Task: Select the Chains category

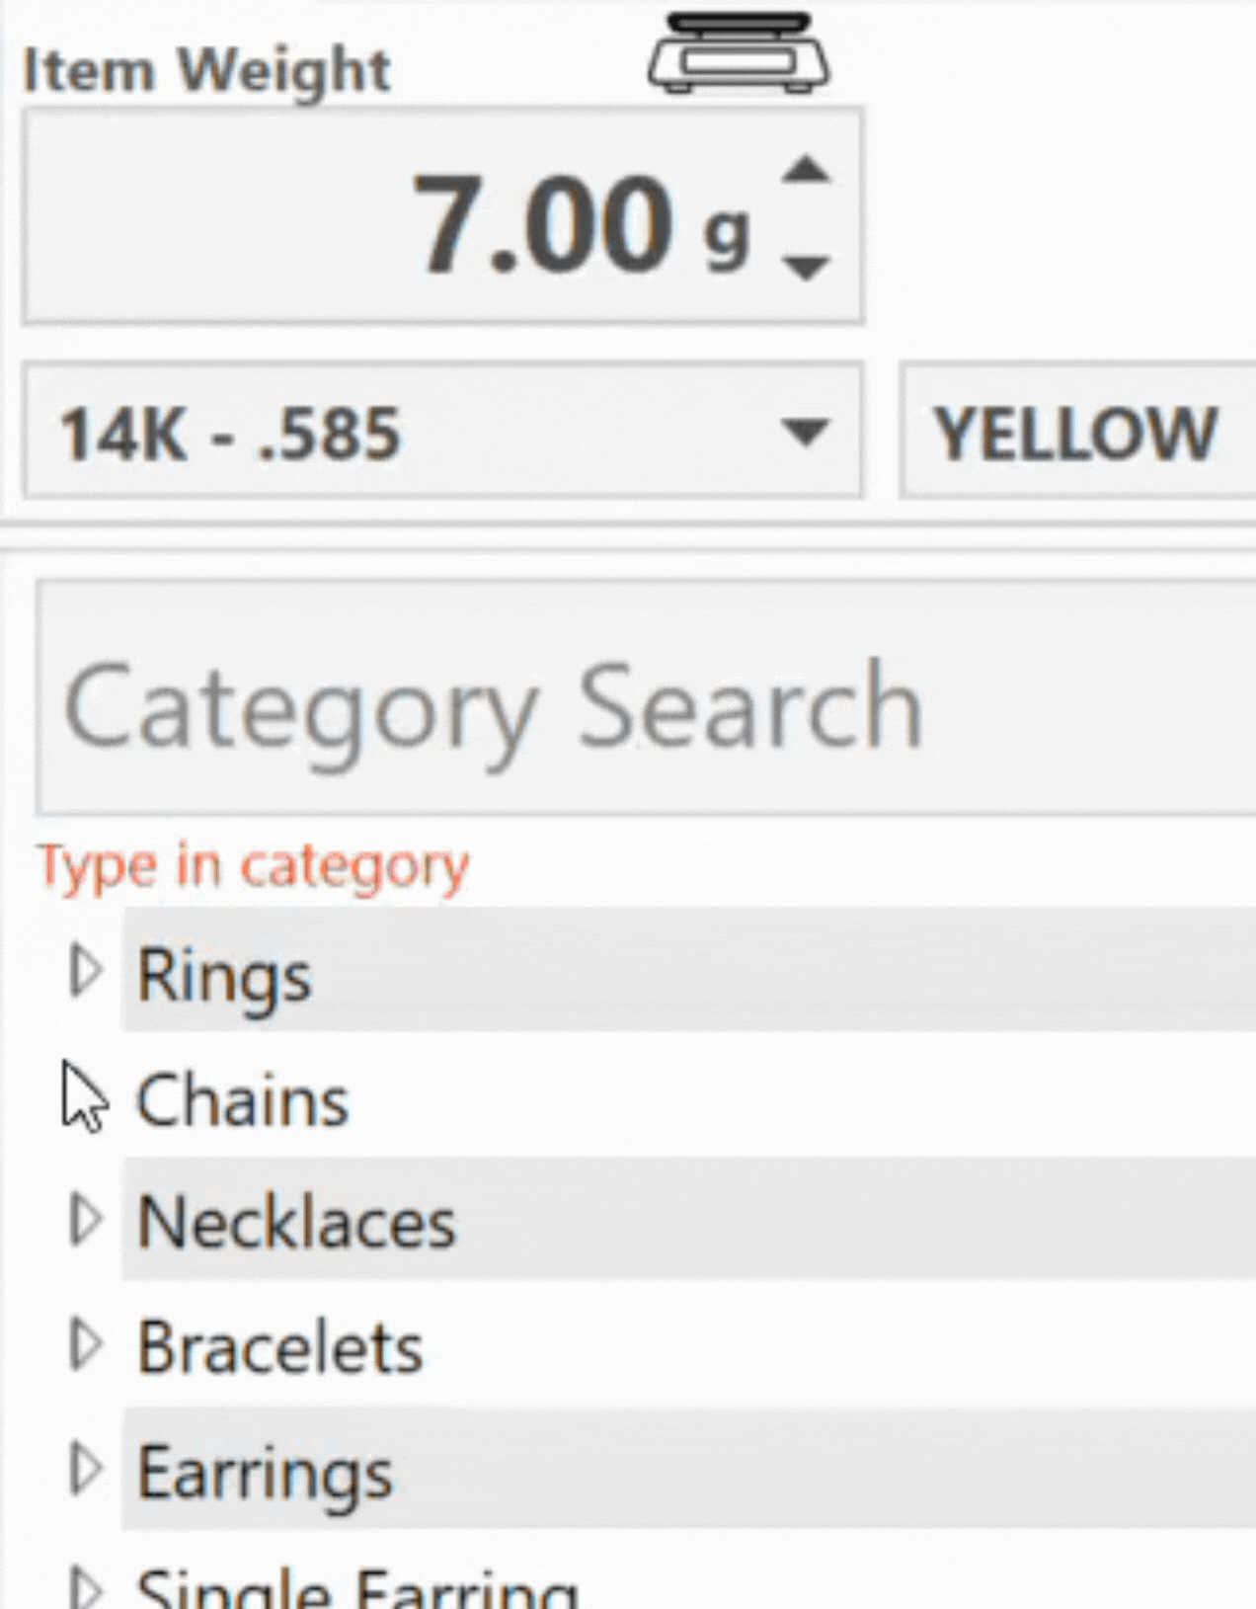Action: click(x=243, y=1100)
